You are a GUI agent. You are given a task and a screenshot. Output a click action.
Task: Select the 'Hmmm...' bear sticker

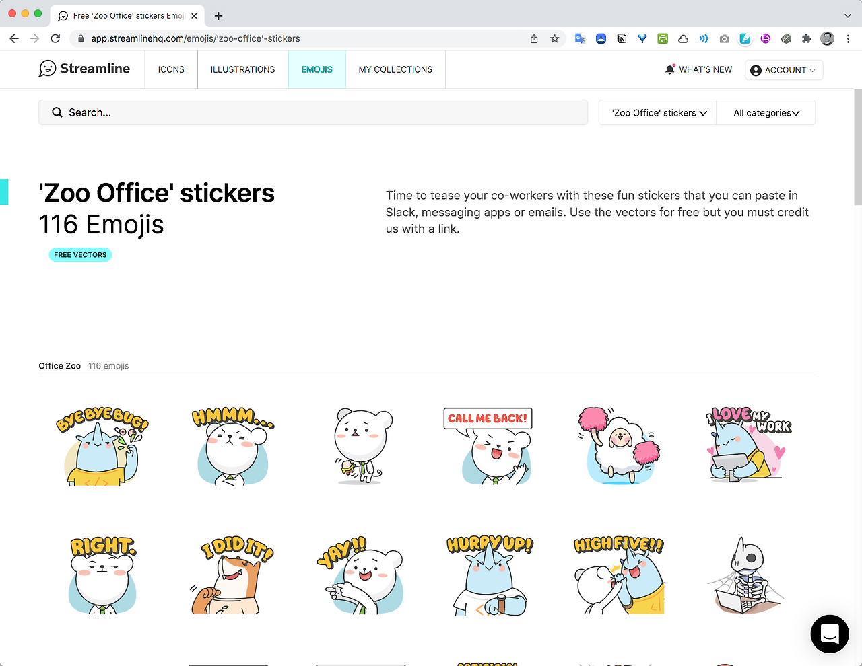point(233,446)
